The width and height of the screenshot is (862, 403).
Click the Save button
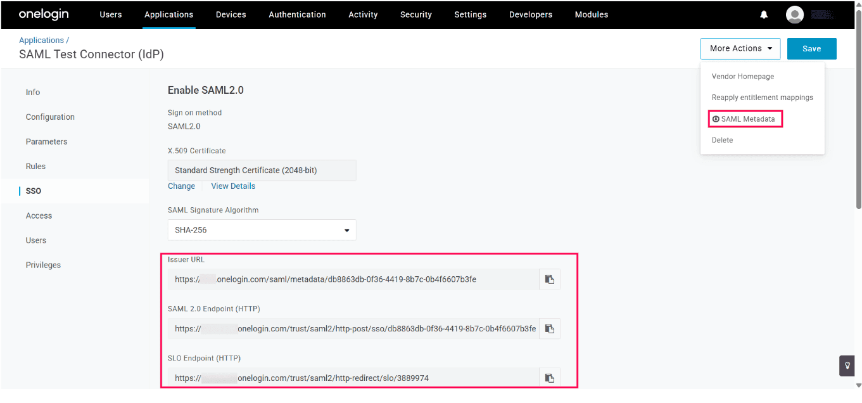click(811, 49)
